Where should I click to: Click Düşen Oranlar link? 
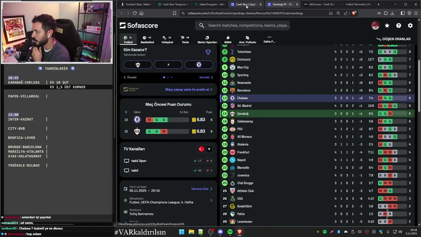coord(393,39)
